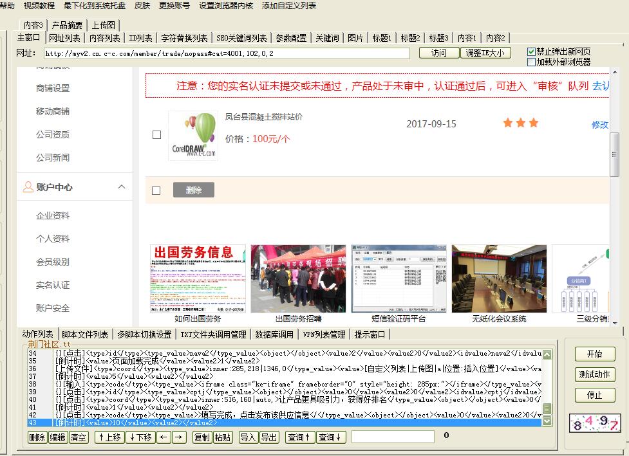The height and width of the screenshot is (456, 629).
Task: Click the 编辑 action button
Action: 57,437
